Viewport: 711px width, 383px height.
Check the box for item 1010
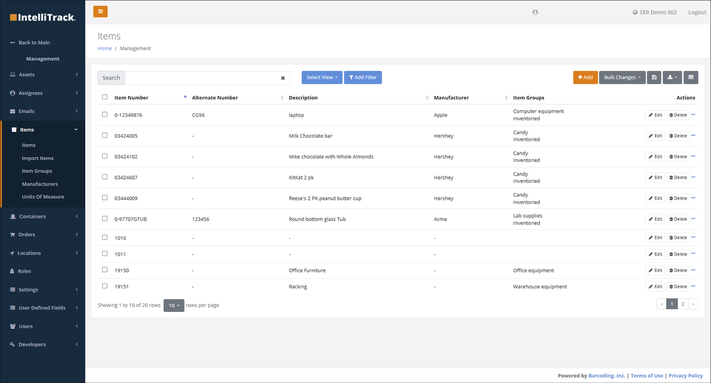(105, 237)
